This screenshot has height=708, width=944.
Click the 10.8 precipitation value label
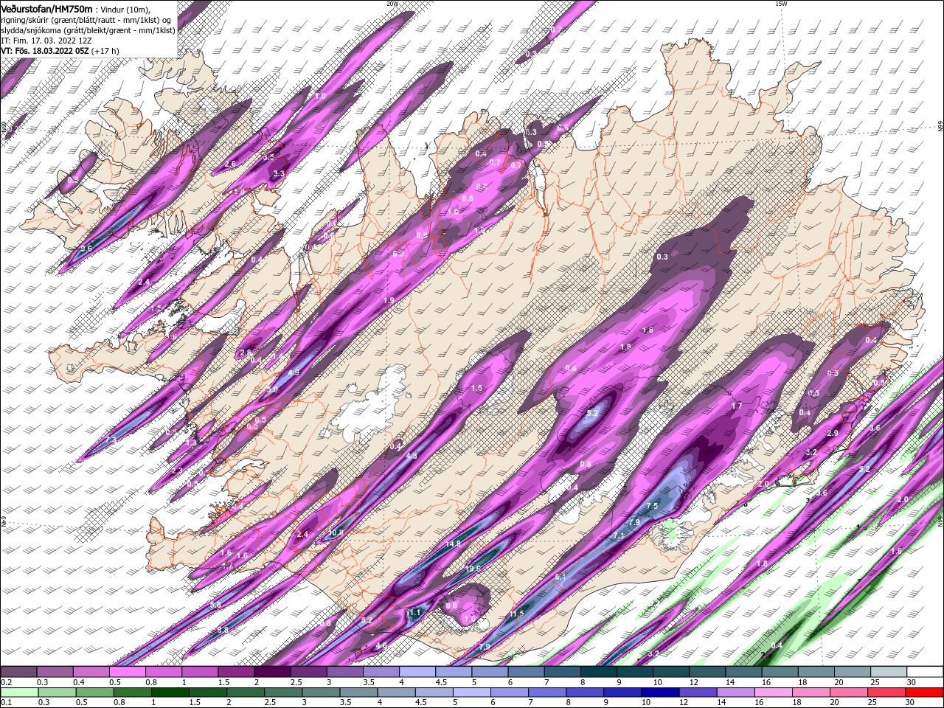click(x=336, y=532)
